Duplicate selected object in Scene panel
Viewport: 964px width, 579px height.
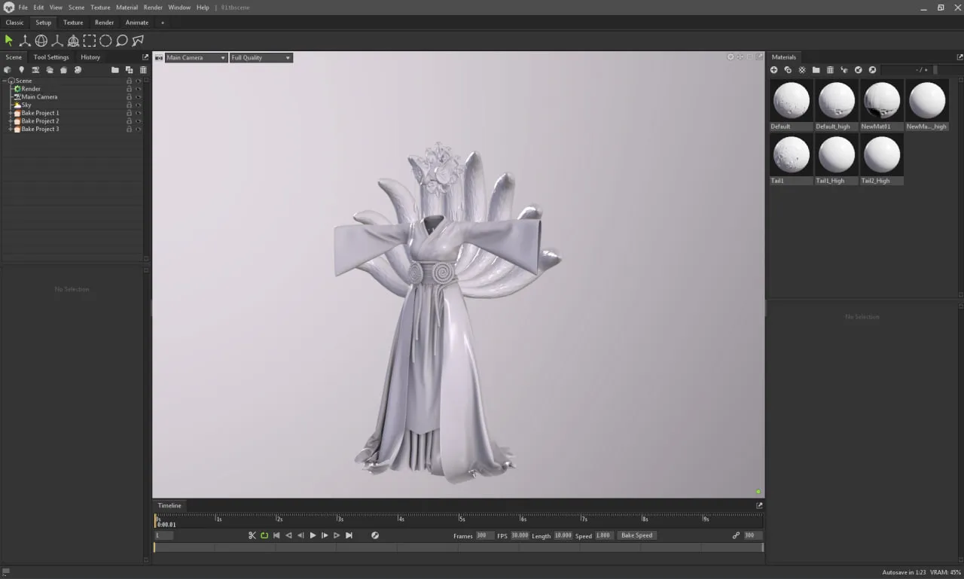coord(130,70)
